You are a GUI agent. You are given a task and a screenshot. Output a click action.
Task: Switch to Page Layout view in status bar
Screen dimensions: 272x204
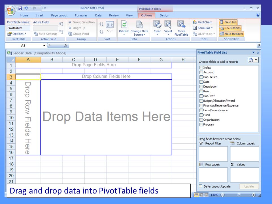201,195
